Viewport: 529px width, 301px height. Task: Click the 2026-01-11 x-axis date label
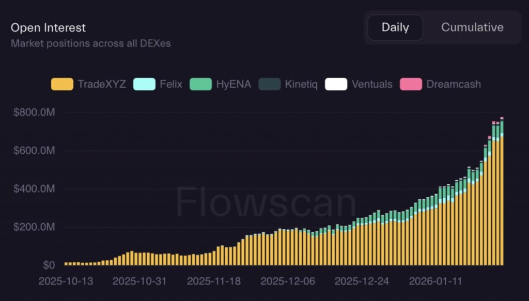(435, 281)
